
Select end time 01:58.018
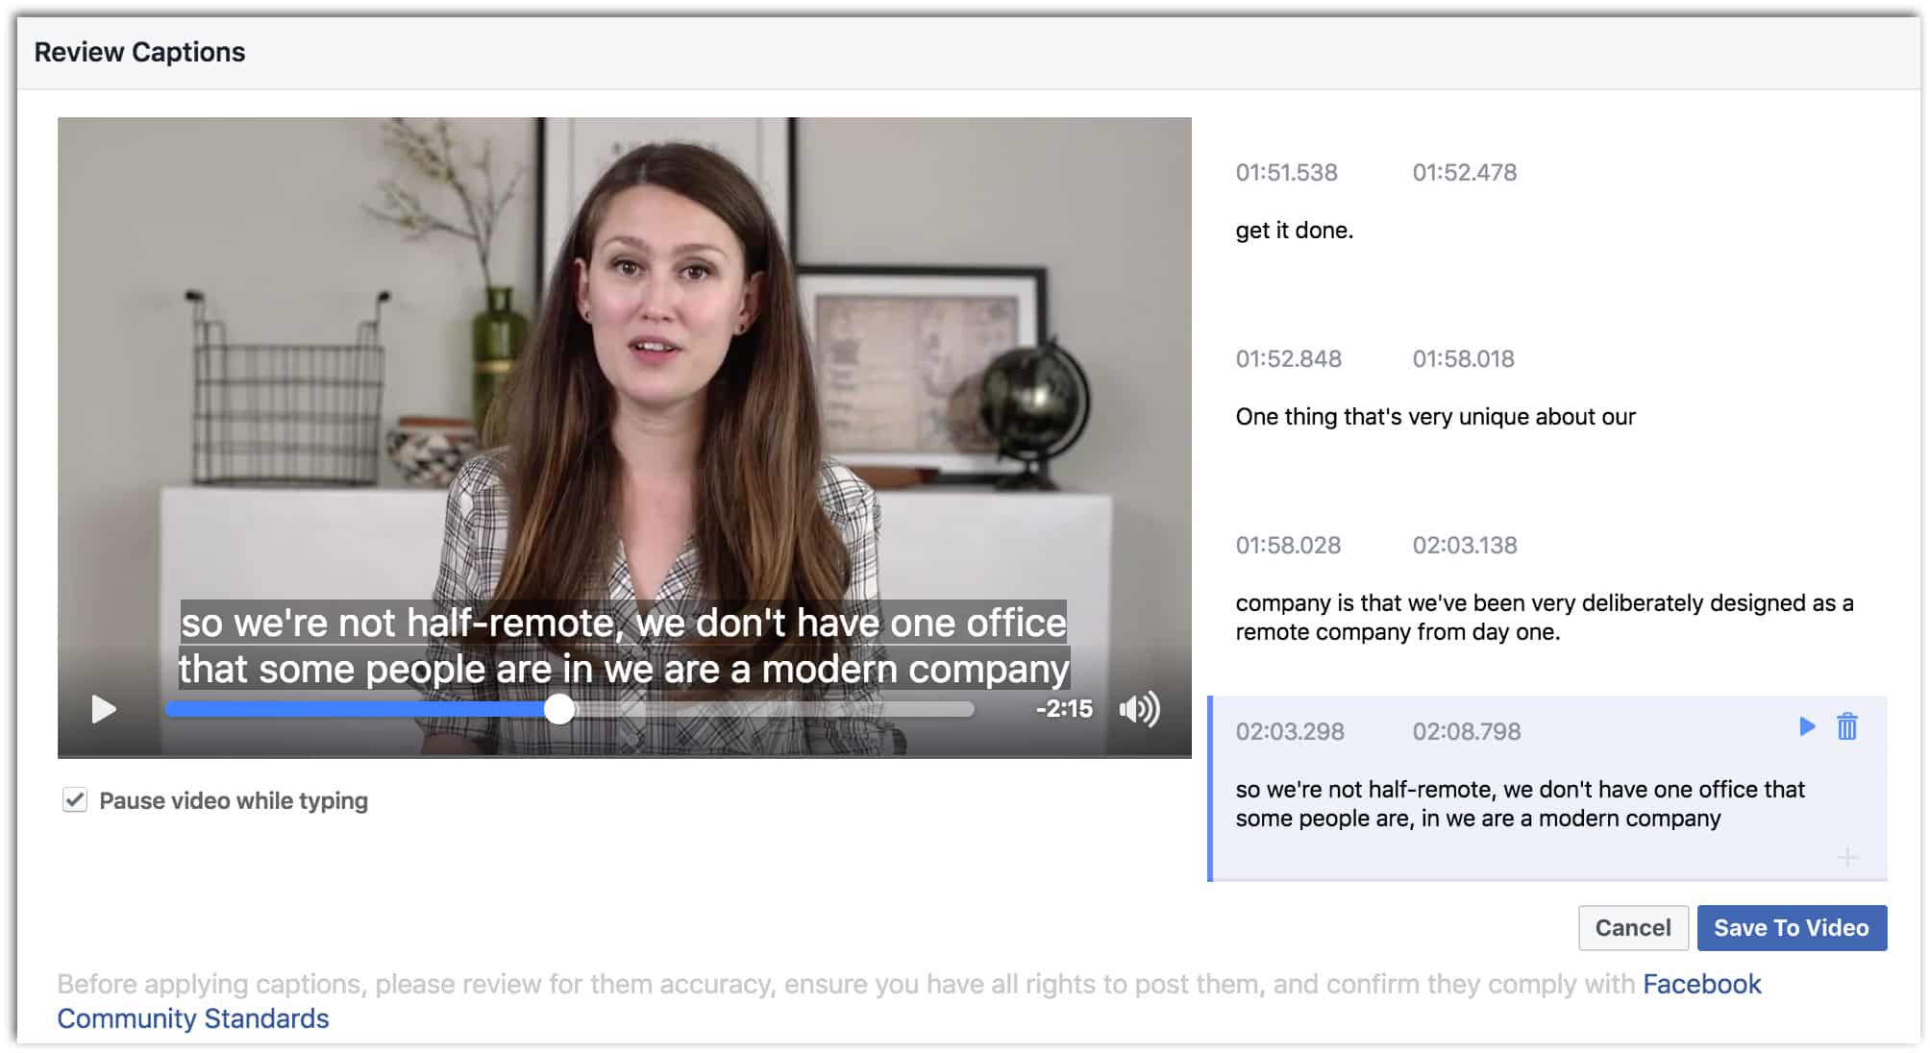pyautogui.click(x=1463, y=359)
